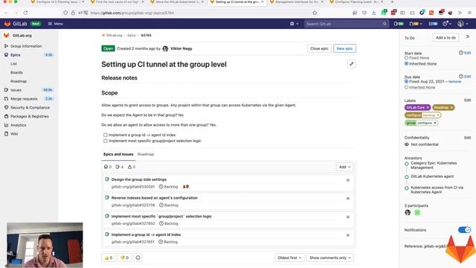Remove the Roadmap label
Image resolution: width=476 pixels, height=268 pixels.
point(451,107)
